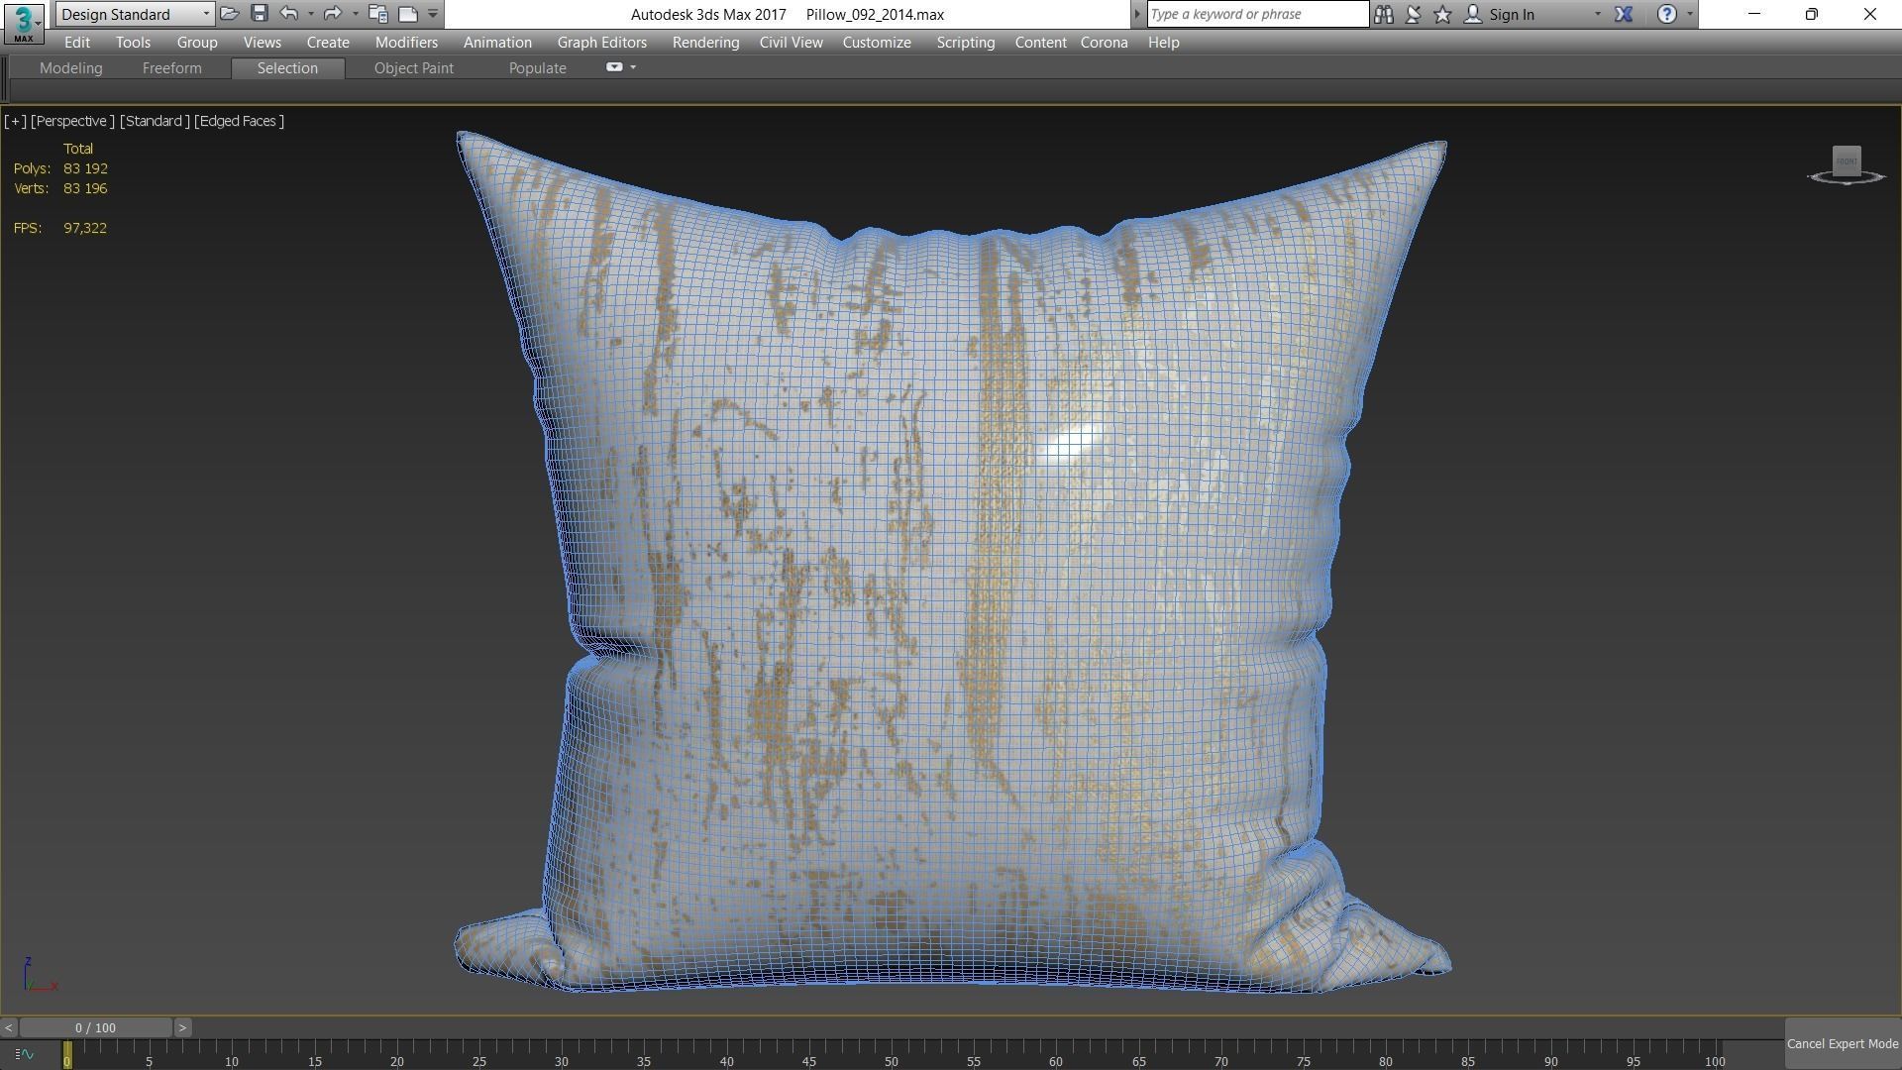This screenshot has width=1902, height=1070.
Task: Open the Graph Editors menu
Action: (x=602, y=43)
